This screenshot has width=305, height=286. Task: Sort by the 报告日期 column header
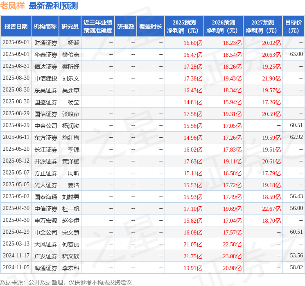coord(16,27)
